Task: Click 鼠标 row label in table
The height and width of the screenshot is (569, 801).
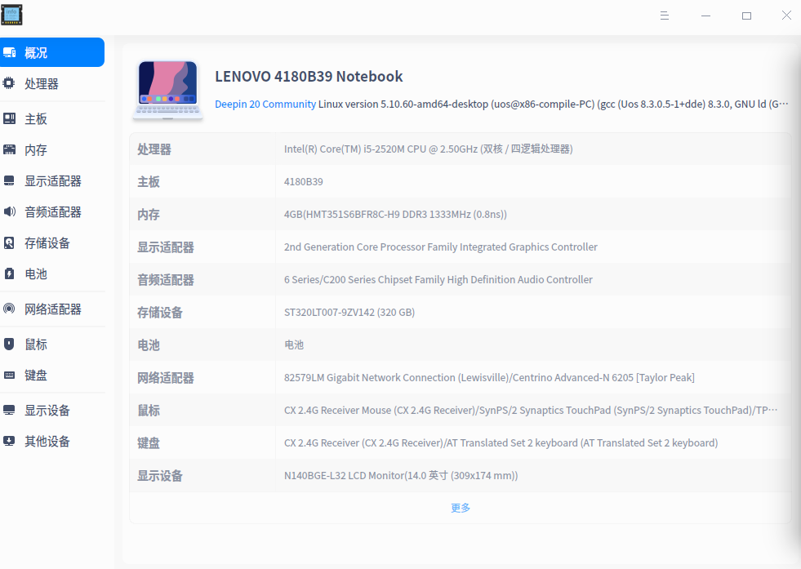Action: pos(149,411)
